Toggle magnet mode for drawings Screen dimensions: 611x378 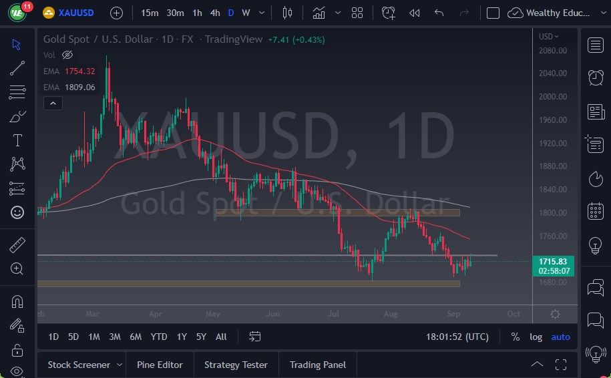coord(17,302)
